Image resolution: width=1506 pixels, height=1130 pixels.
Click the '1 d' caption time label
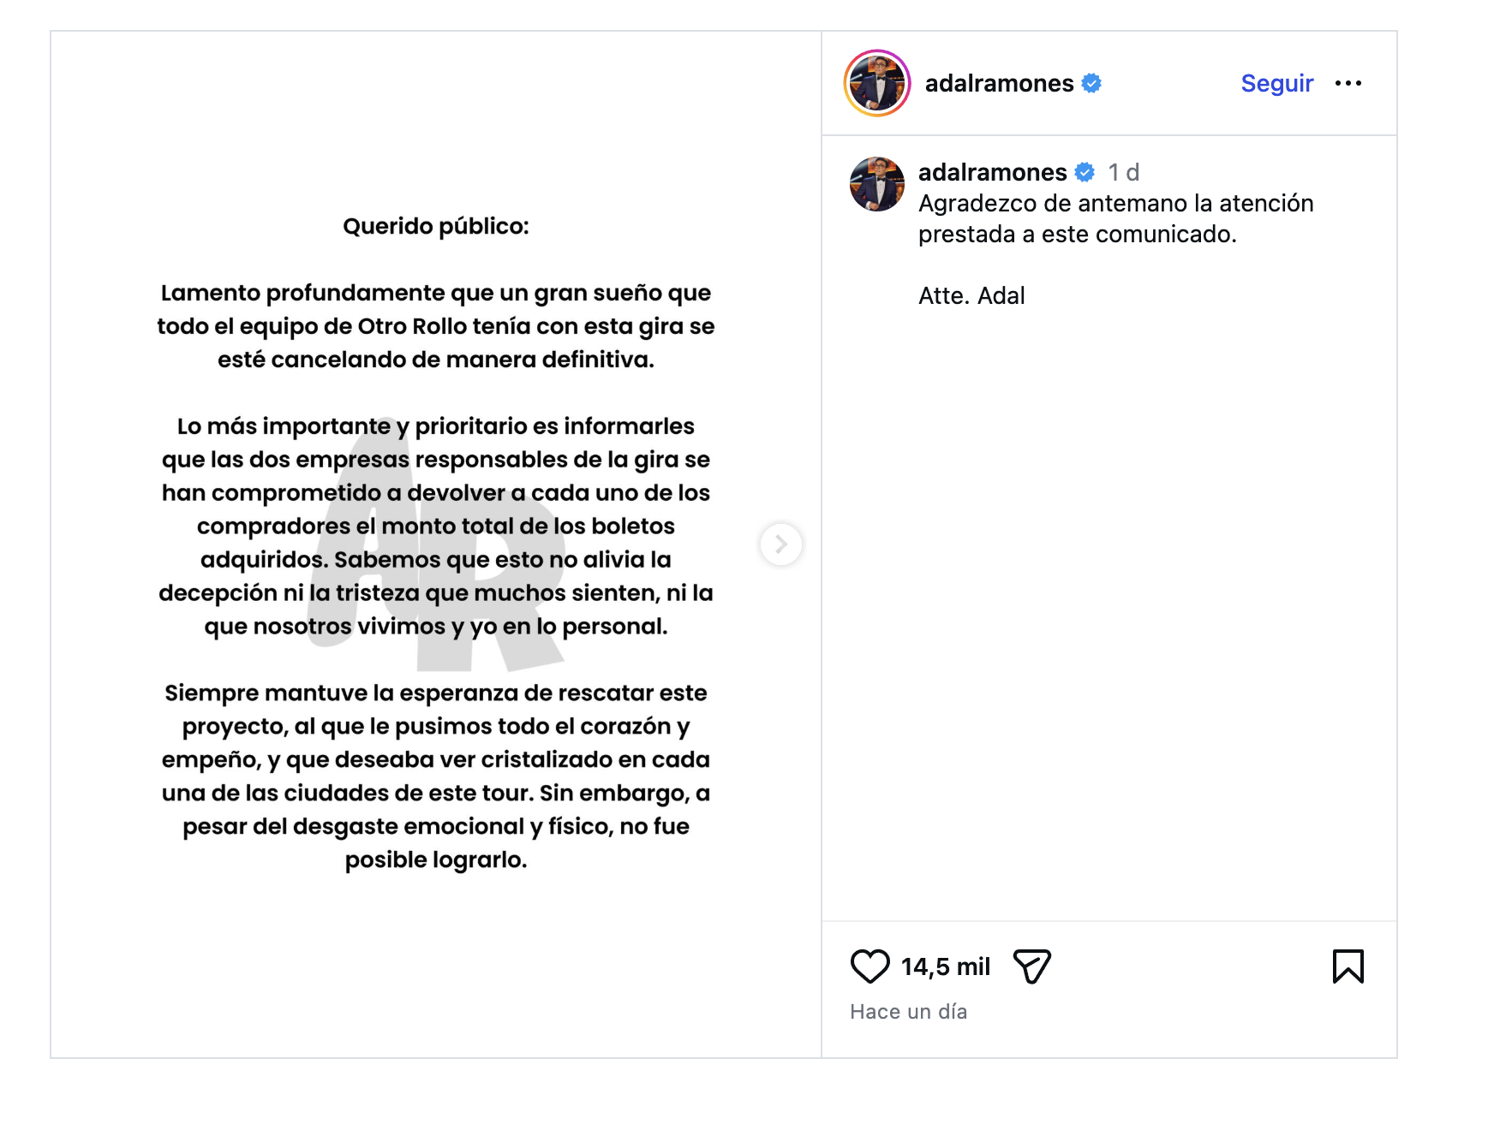1123,172
